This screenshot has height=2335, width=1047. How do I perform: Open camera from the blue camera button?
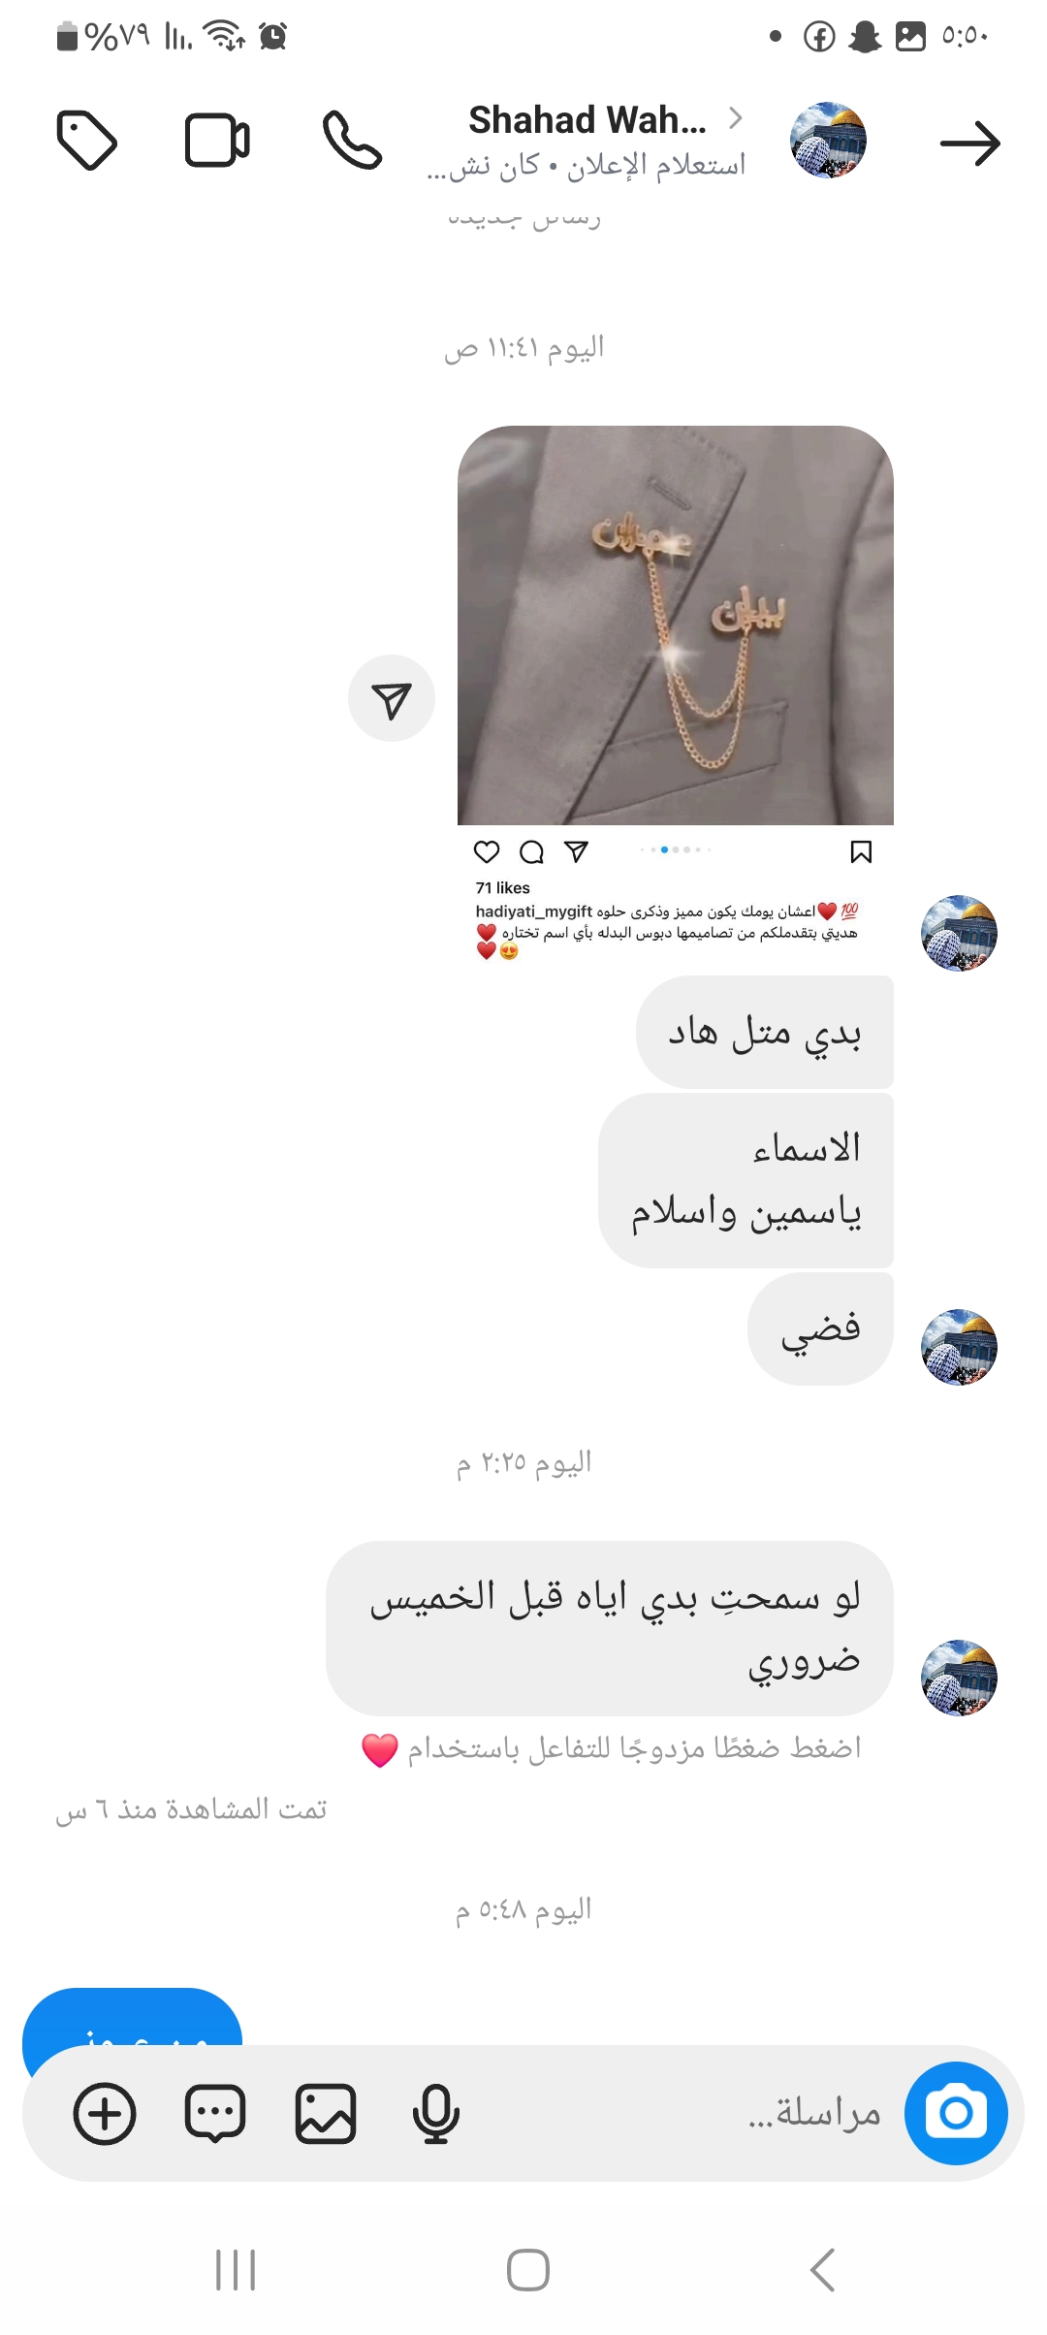pyautogui.click(x=956, y=2113)
